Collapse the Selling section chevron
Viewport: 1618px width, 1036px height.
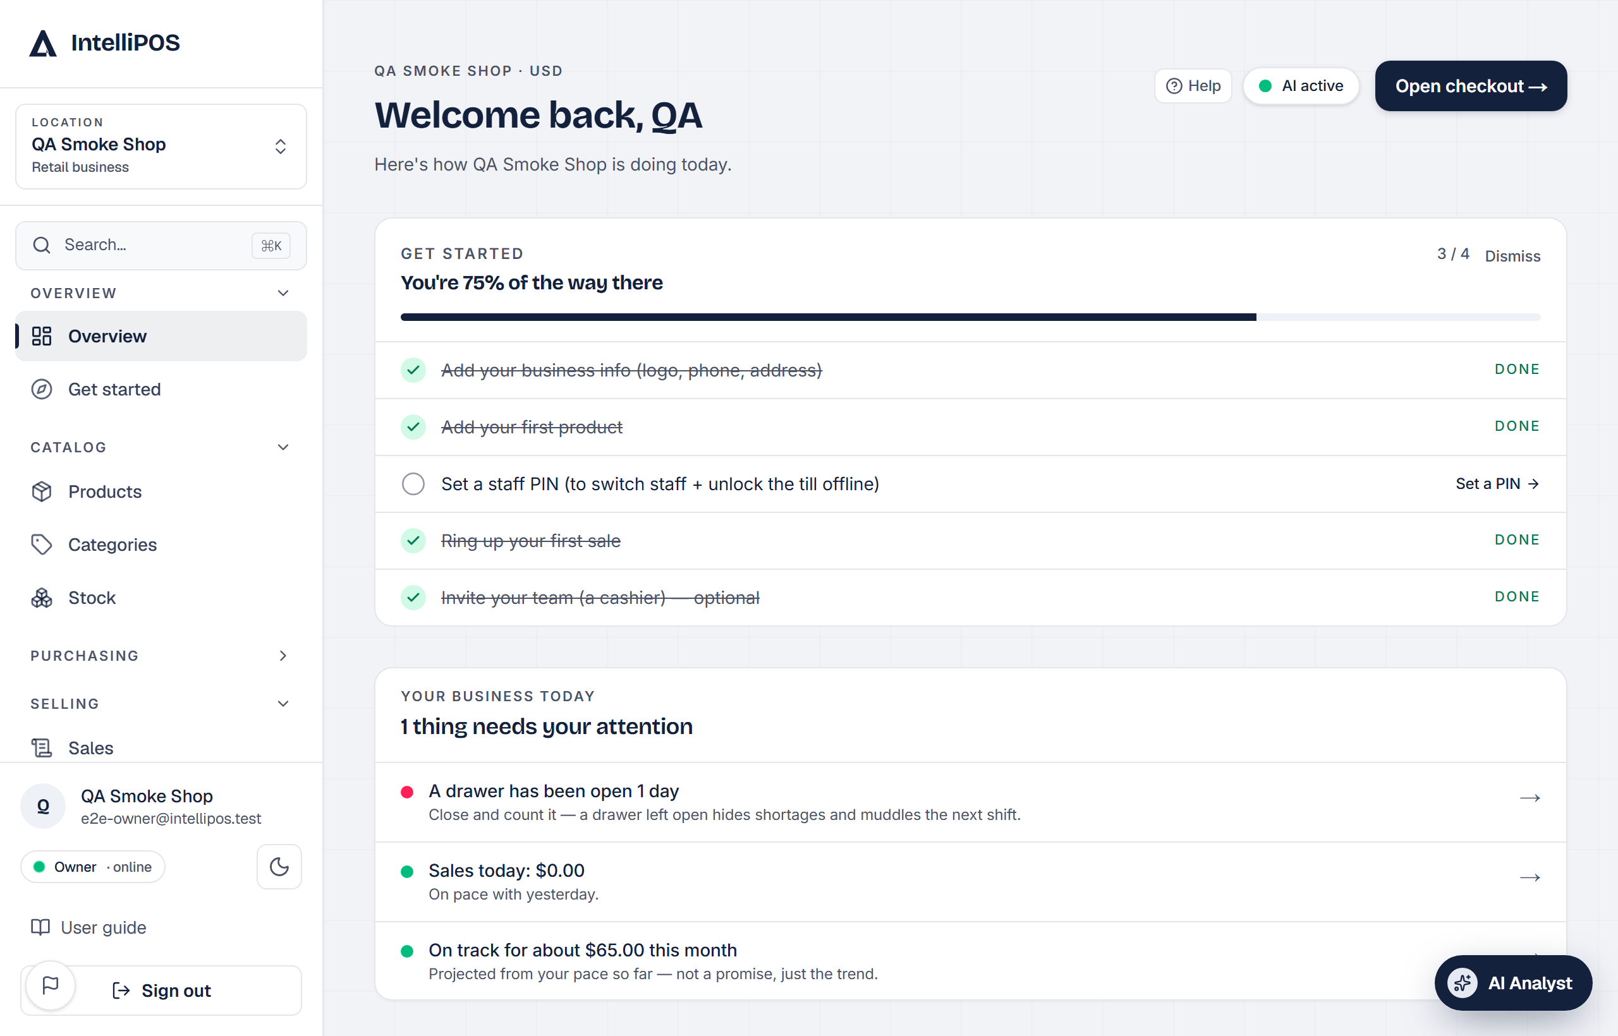pyautogui.click(x=283, y=703)
